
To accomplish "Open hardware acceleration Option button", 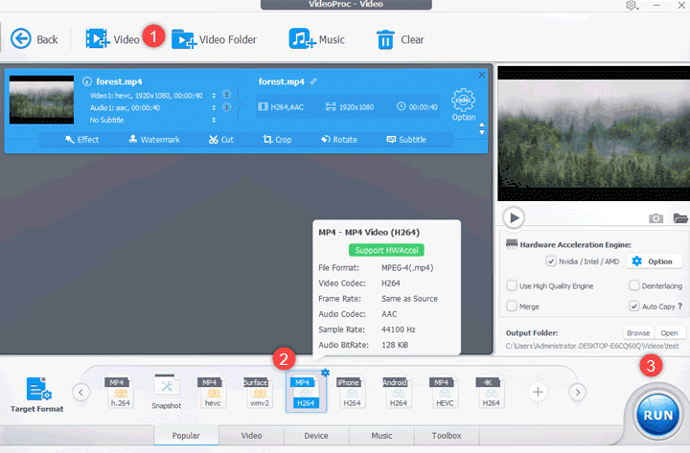I will point(654,261).
